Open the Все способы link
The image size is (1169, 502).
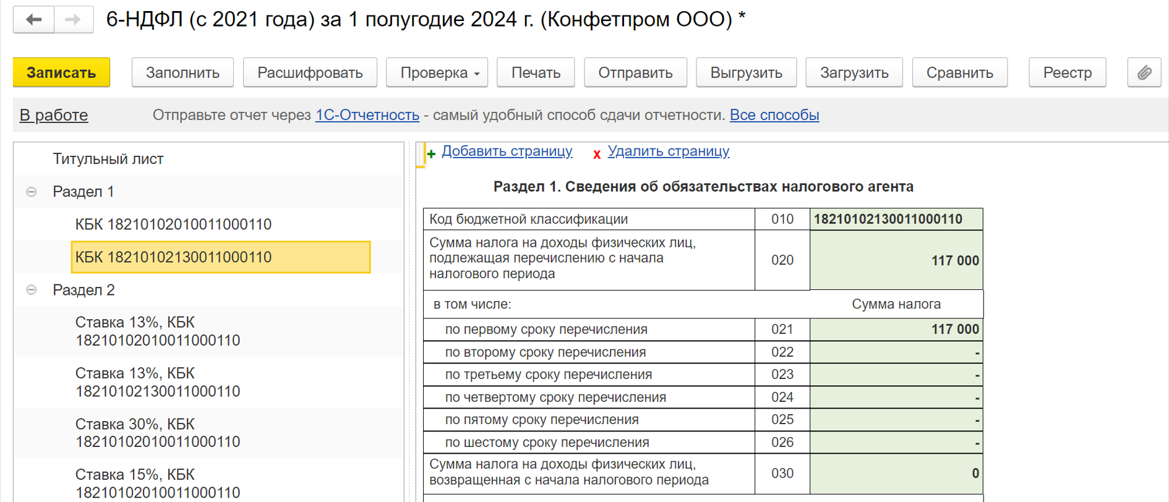click(x=774, y=115)
